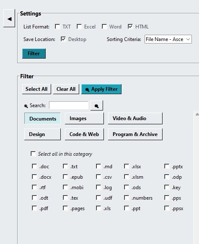Check the .md extension box
The image size is (199, 244).
[x=98, y=166]
